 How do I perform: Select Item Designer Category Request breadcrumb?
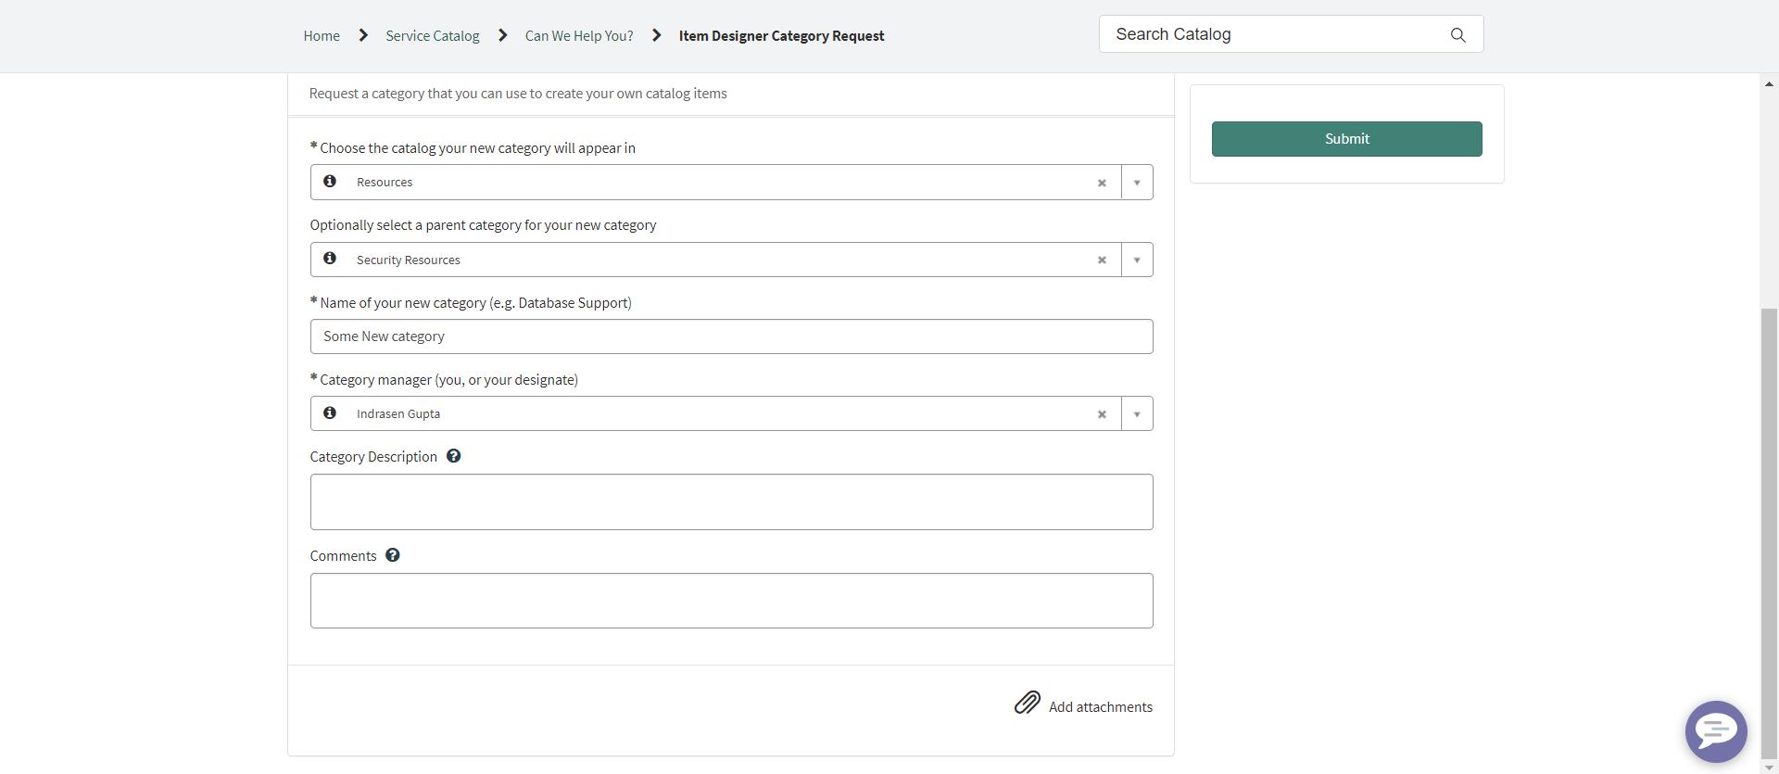click(x=781, y=35)
